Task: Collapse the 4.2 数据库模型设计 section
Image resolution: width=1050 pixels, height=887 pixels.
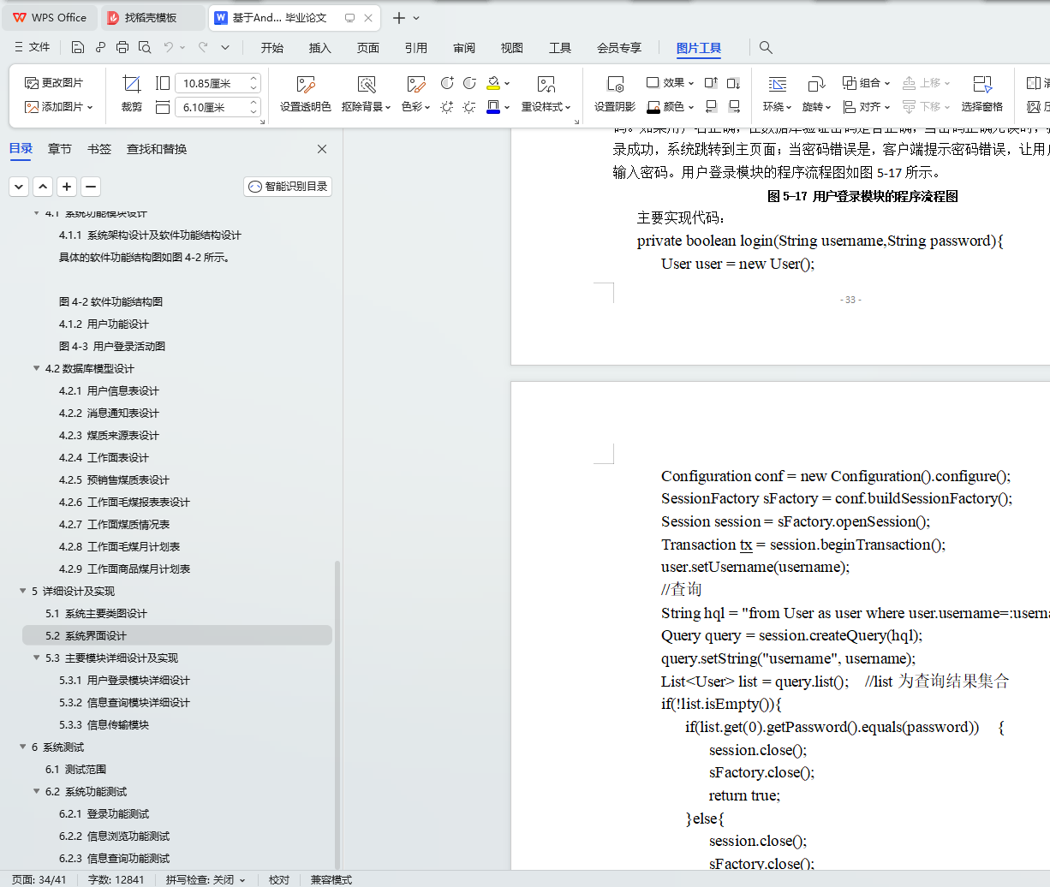Action: click(37, 368)
